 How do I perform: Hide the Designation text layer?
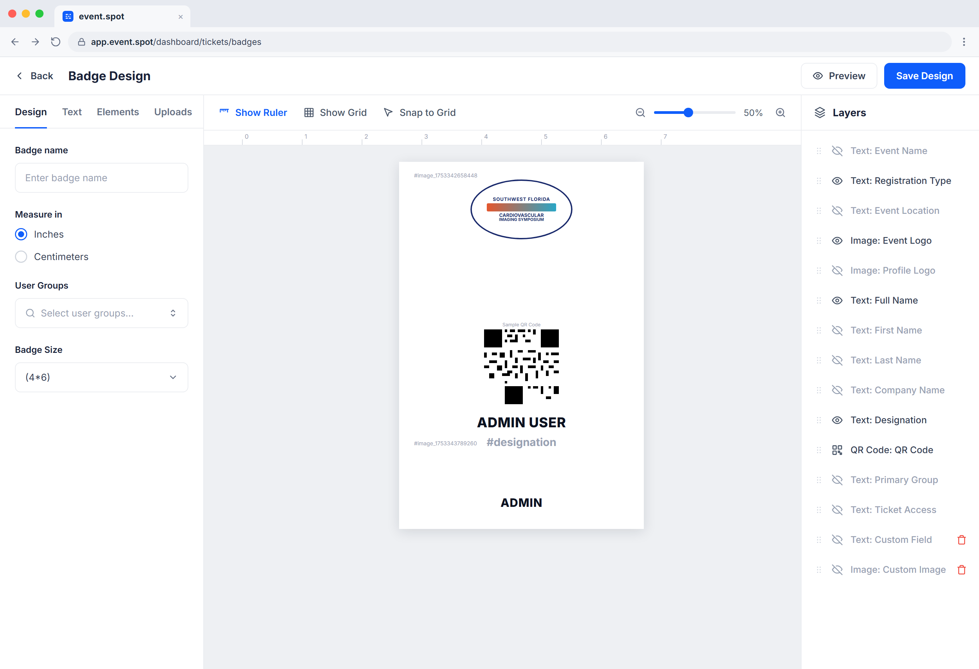837,420
